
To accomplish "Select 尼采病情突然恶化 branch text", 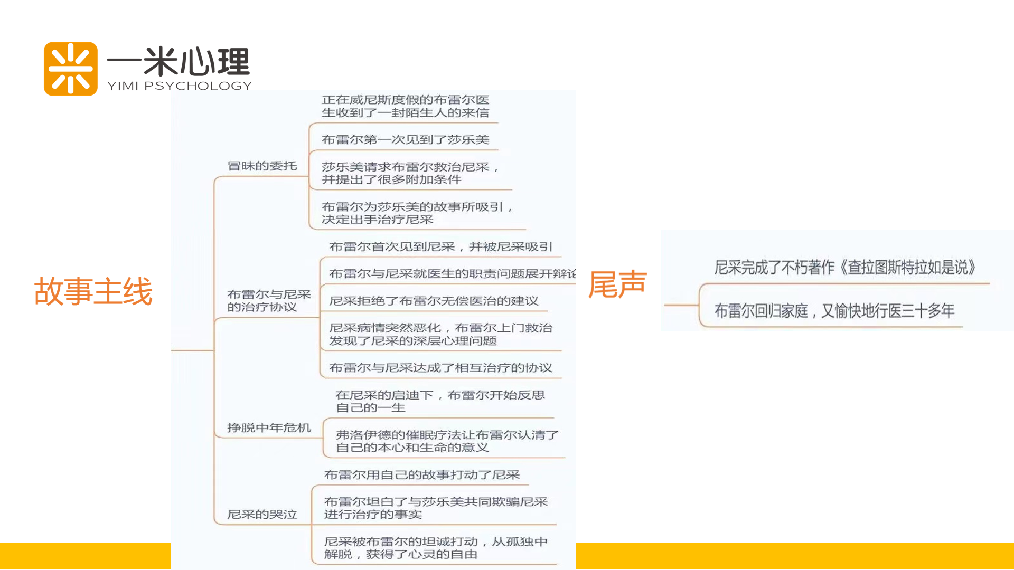I will point(440,334).
